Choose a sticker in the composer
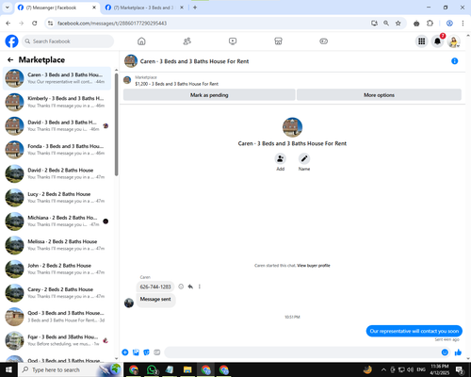This screenshot has height=377, width=471. tap(146, 352)
